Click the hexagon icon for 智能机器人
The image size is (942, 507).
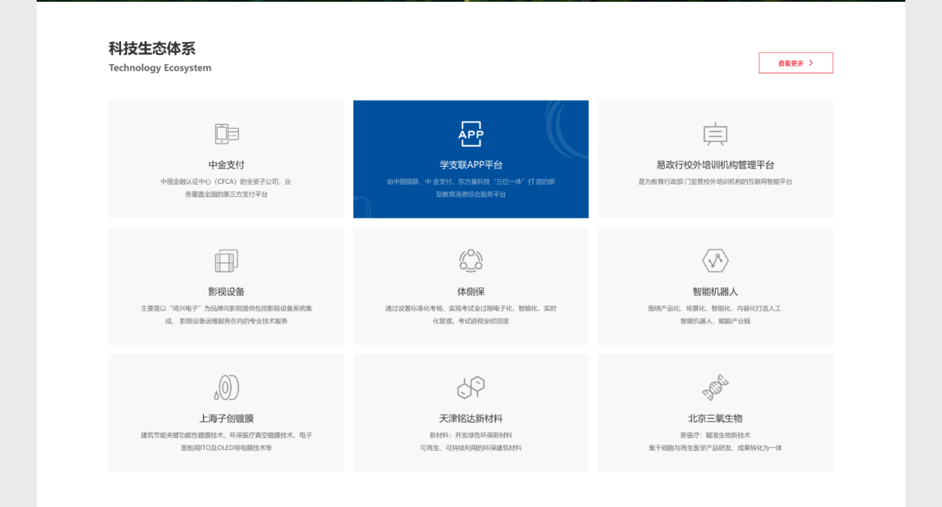pyautogui.click(x=715, y=260)
